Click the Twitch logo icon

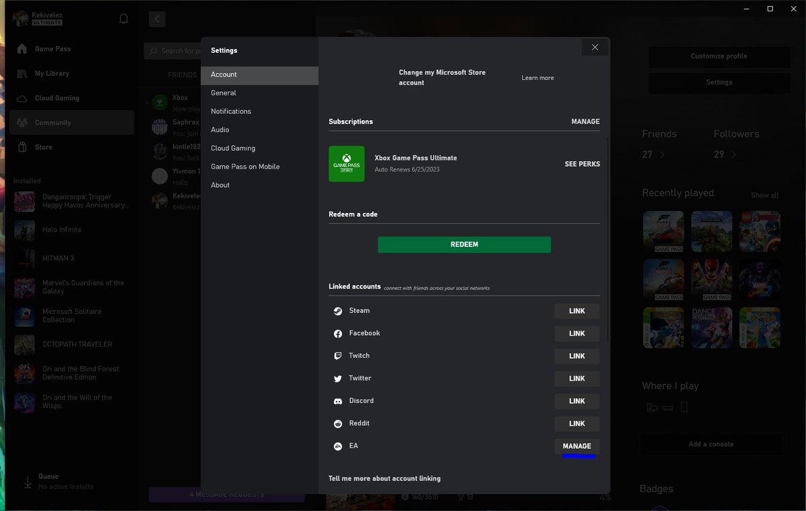pos(338,356)
